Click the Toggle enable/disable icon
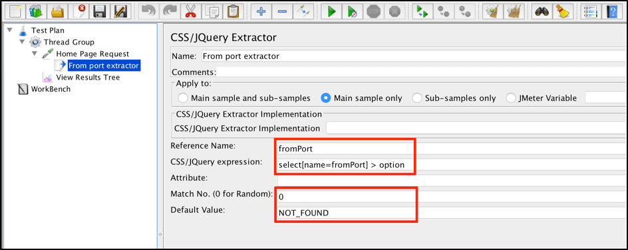Viewport: 628px width, 250px height. (x=303, y=11)
